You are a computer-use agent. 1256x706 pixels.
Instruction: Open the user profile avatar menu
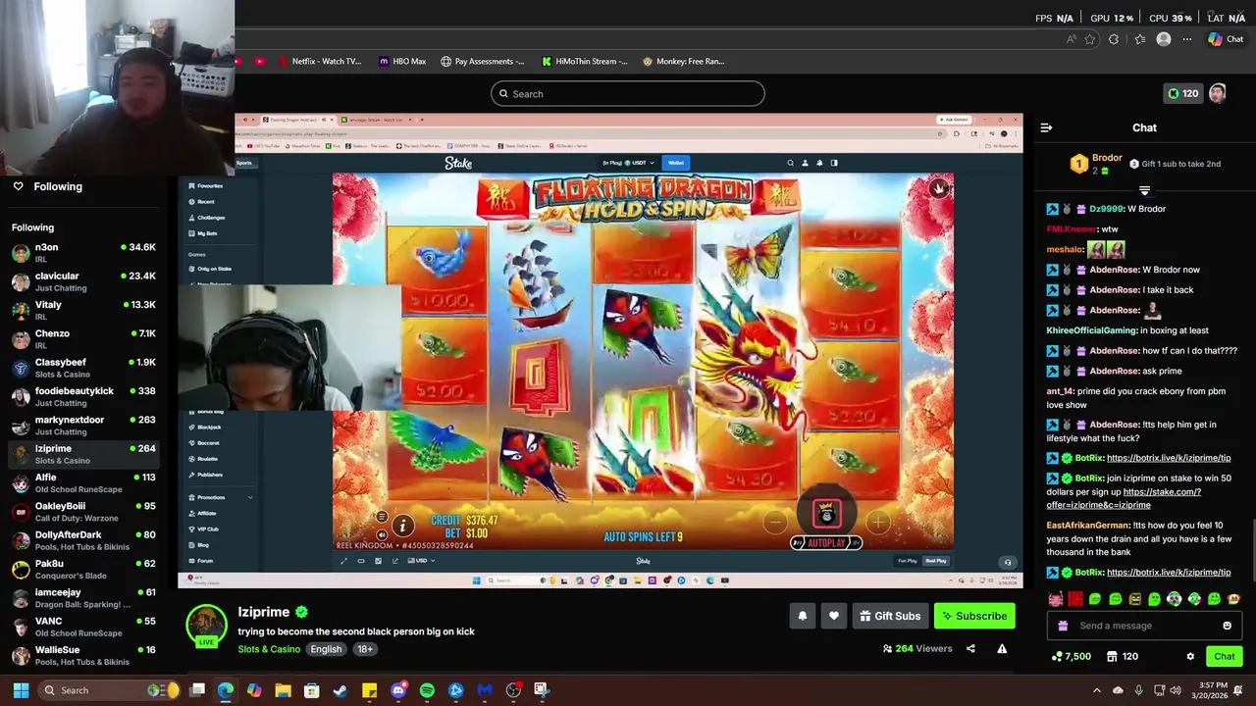pos(1218,93)
